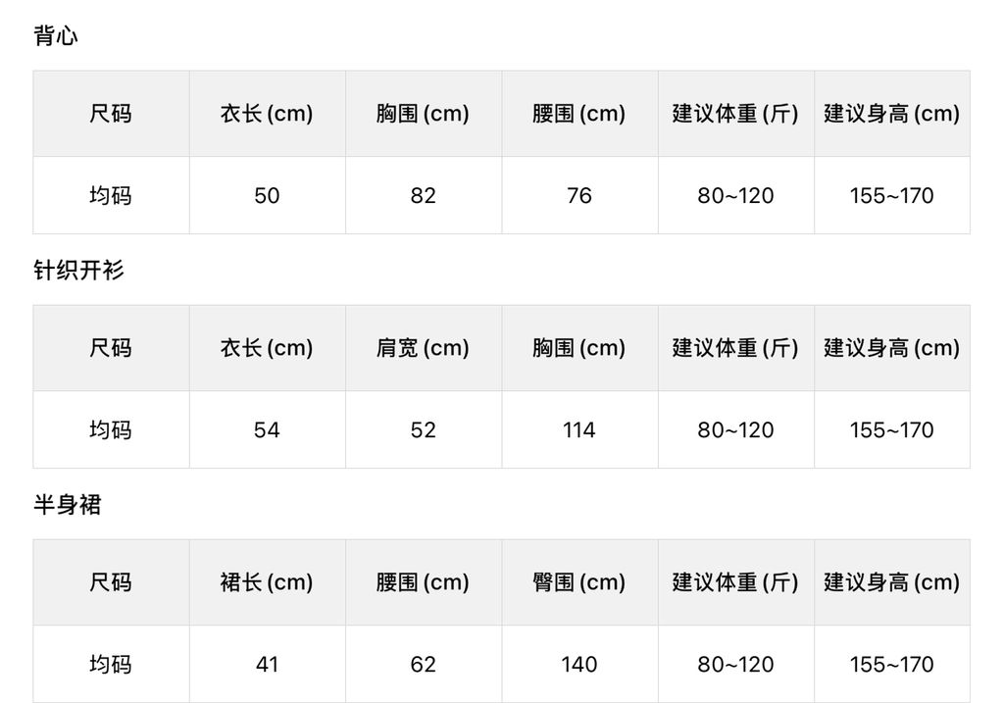
Task: Select the 均码 cell in 针织开衫 table
Action: point(111,430)
